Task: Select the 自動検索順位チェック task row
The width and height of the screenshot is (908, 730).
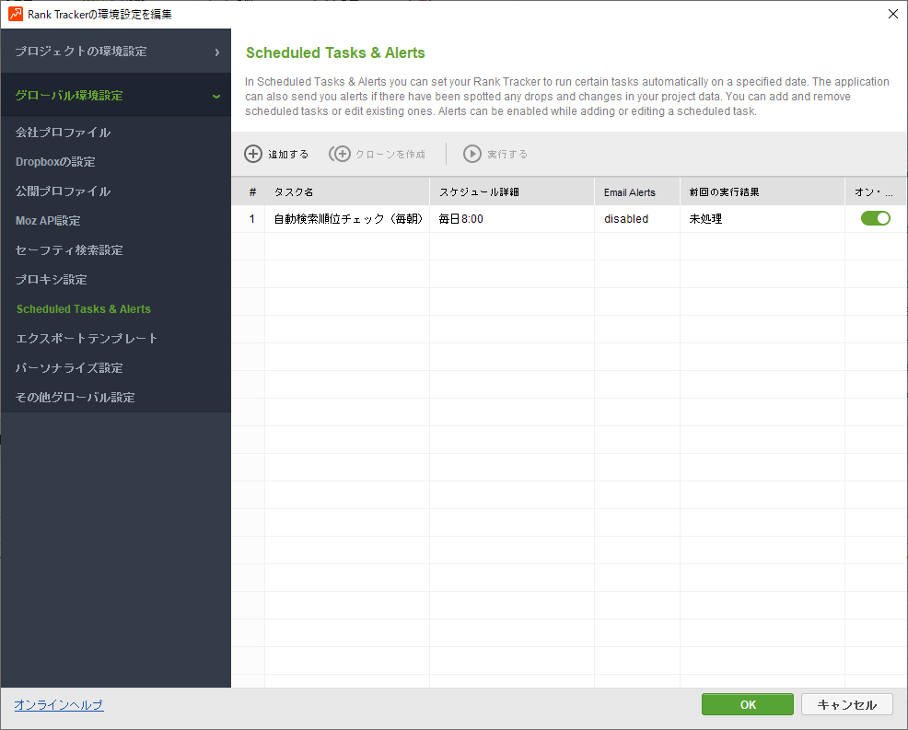Action: click(348, 219)
